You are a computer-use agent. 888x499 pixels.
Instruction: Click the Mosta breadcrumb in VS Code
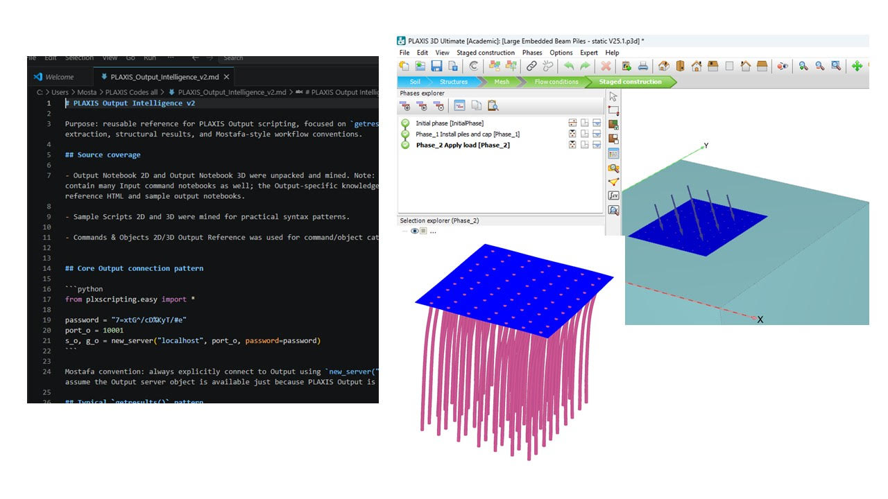87,92
